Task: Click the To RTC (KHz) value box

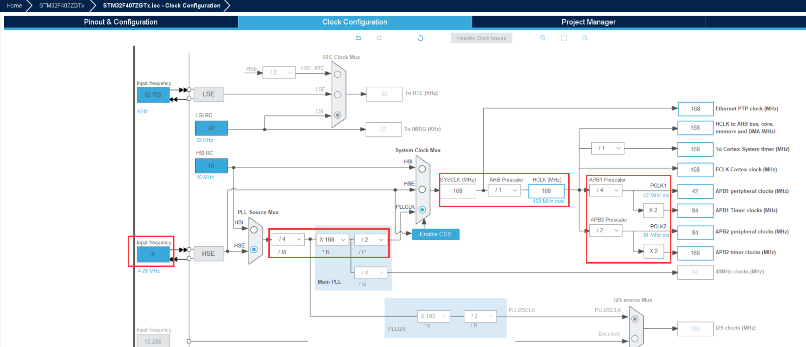Action: (384, 94)
